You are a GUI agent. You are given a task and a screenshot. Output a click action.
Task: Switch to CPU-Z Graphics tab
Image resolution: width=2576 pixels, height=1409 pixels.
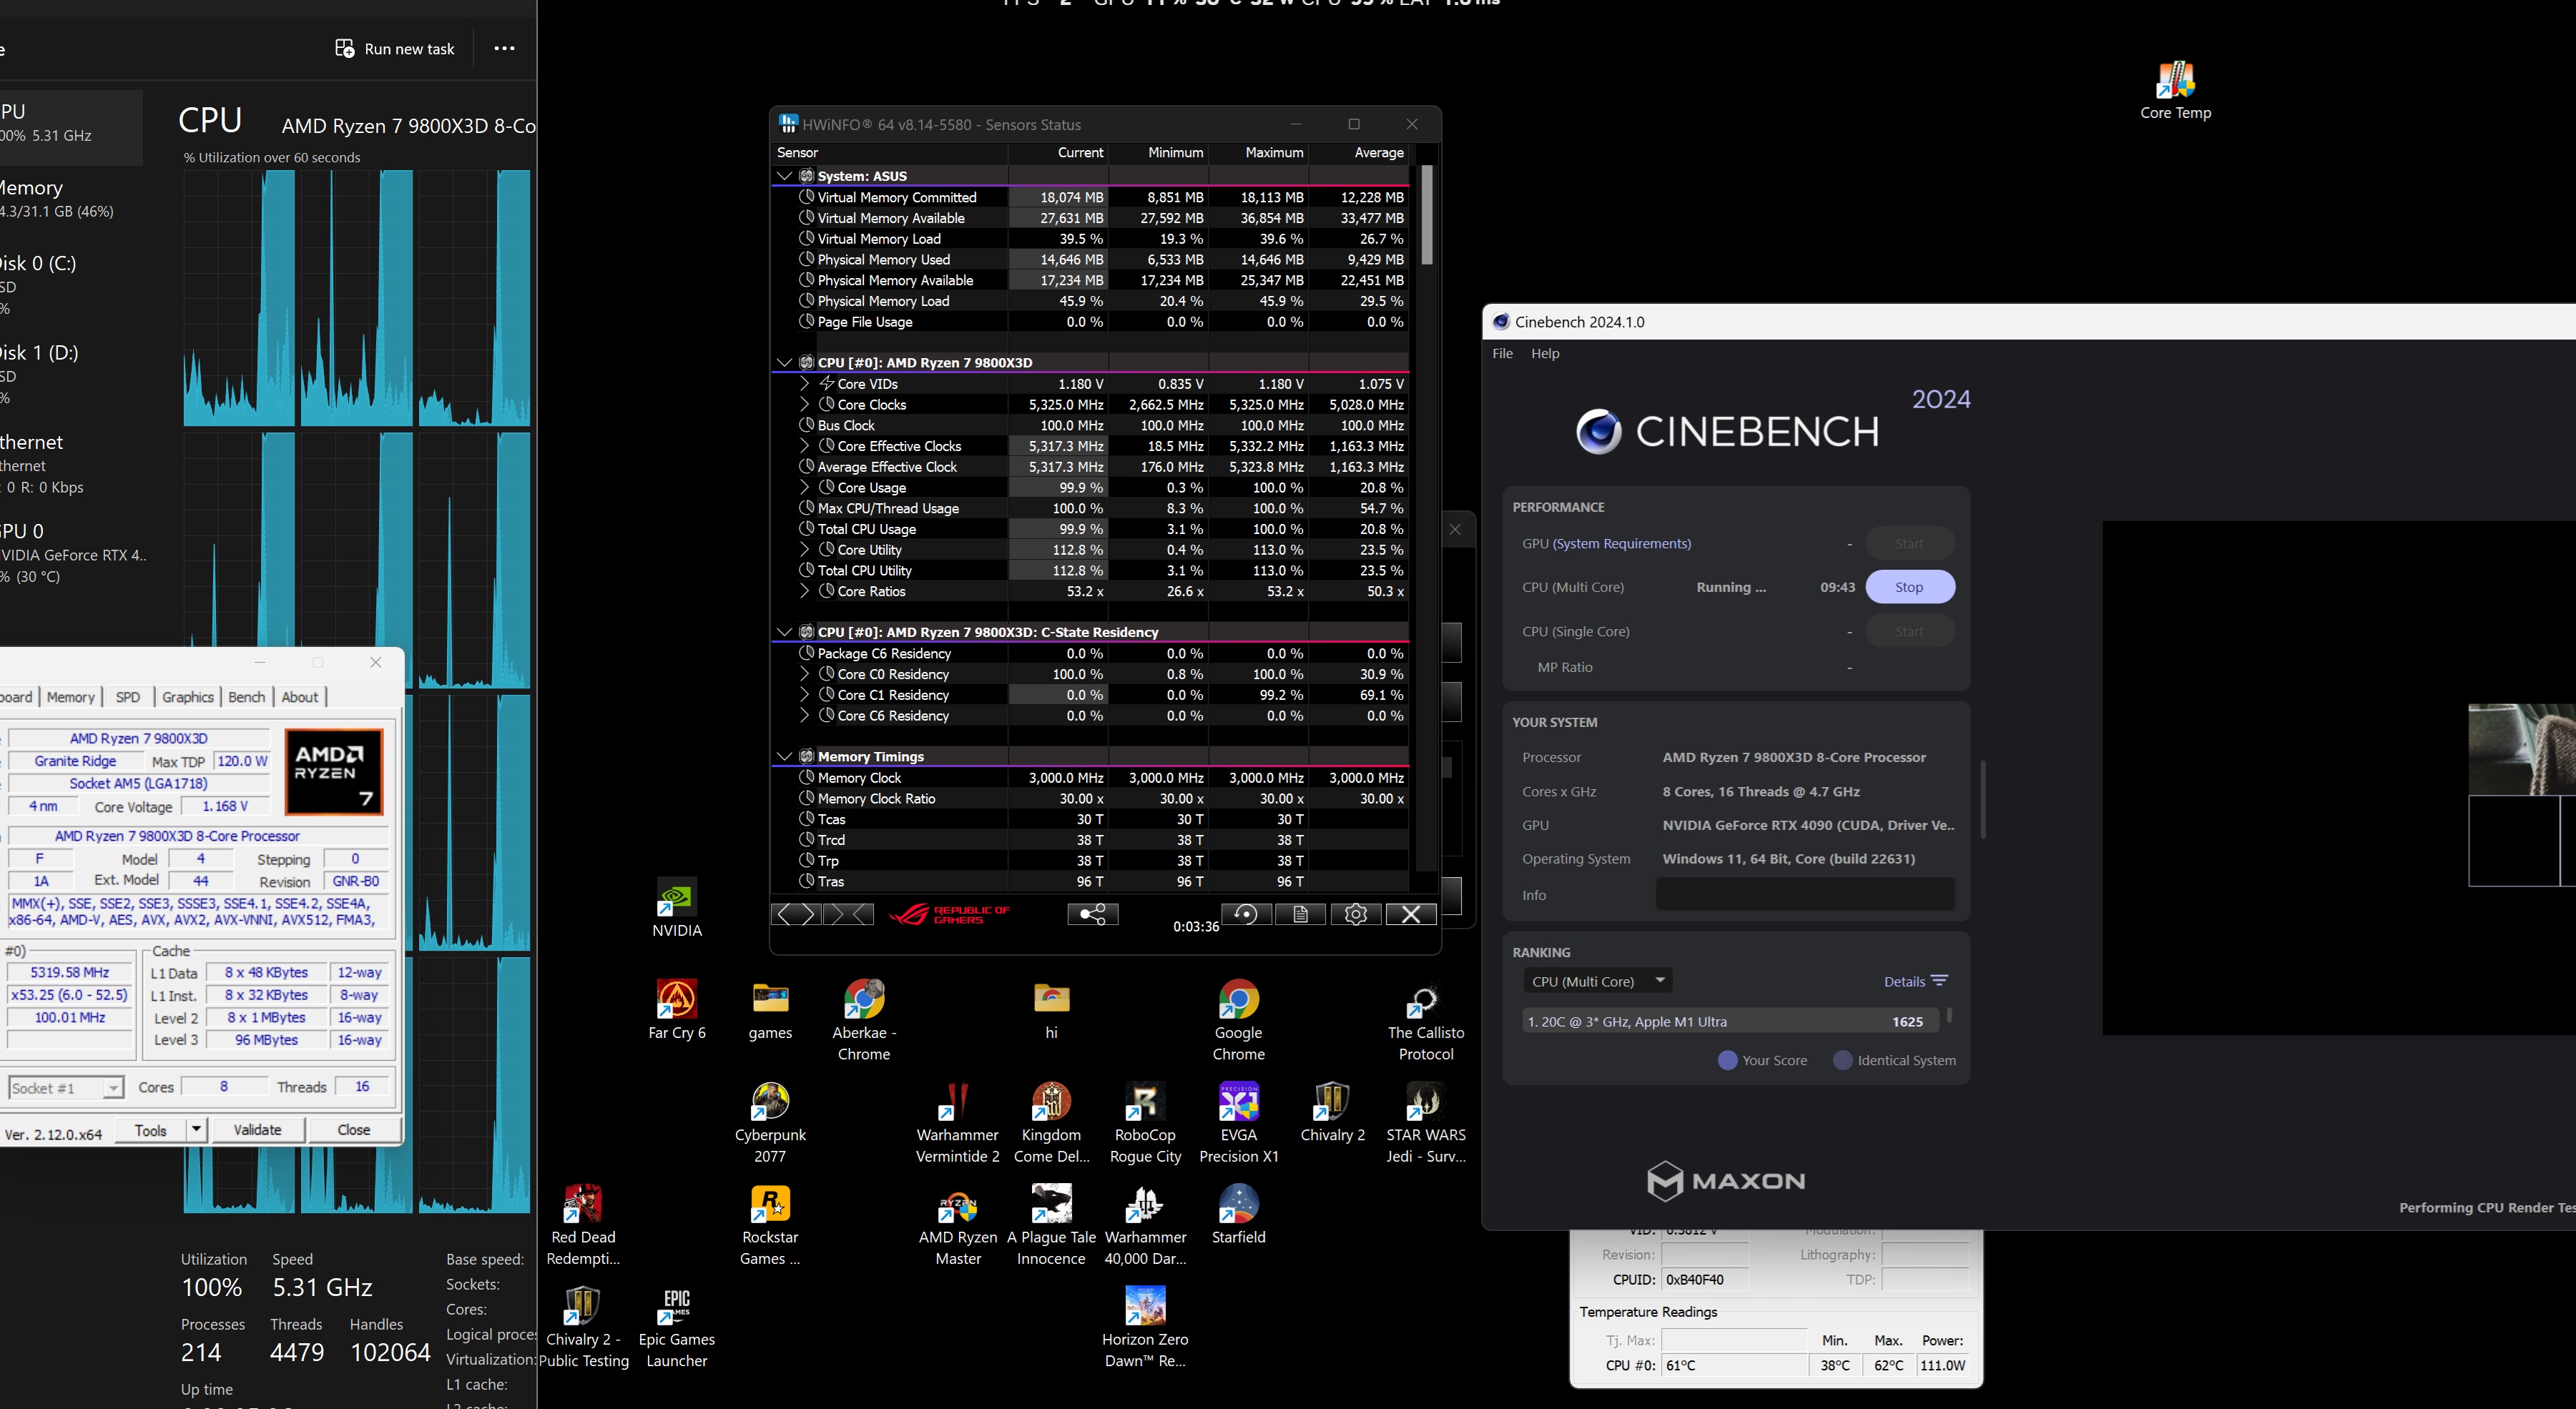[x=188, y=698]
